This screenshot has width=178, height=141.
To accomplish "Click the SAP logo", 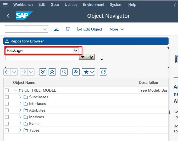I will [x=24, y=16].
